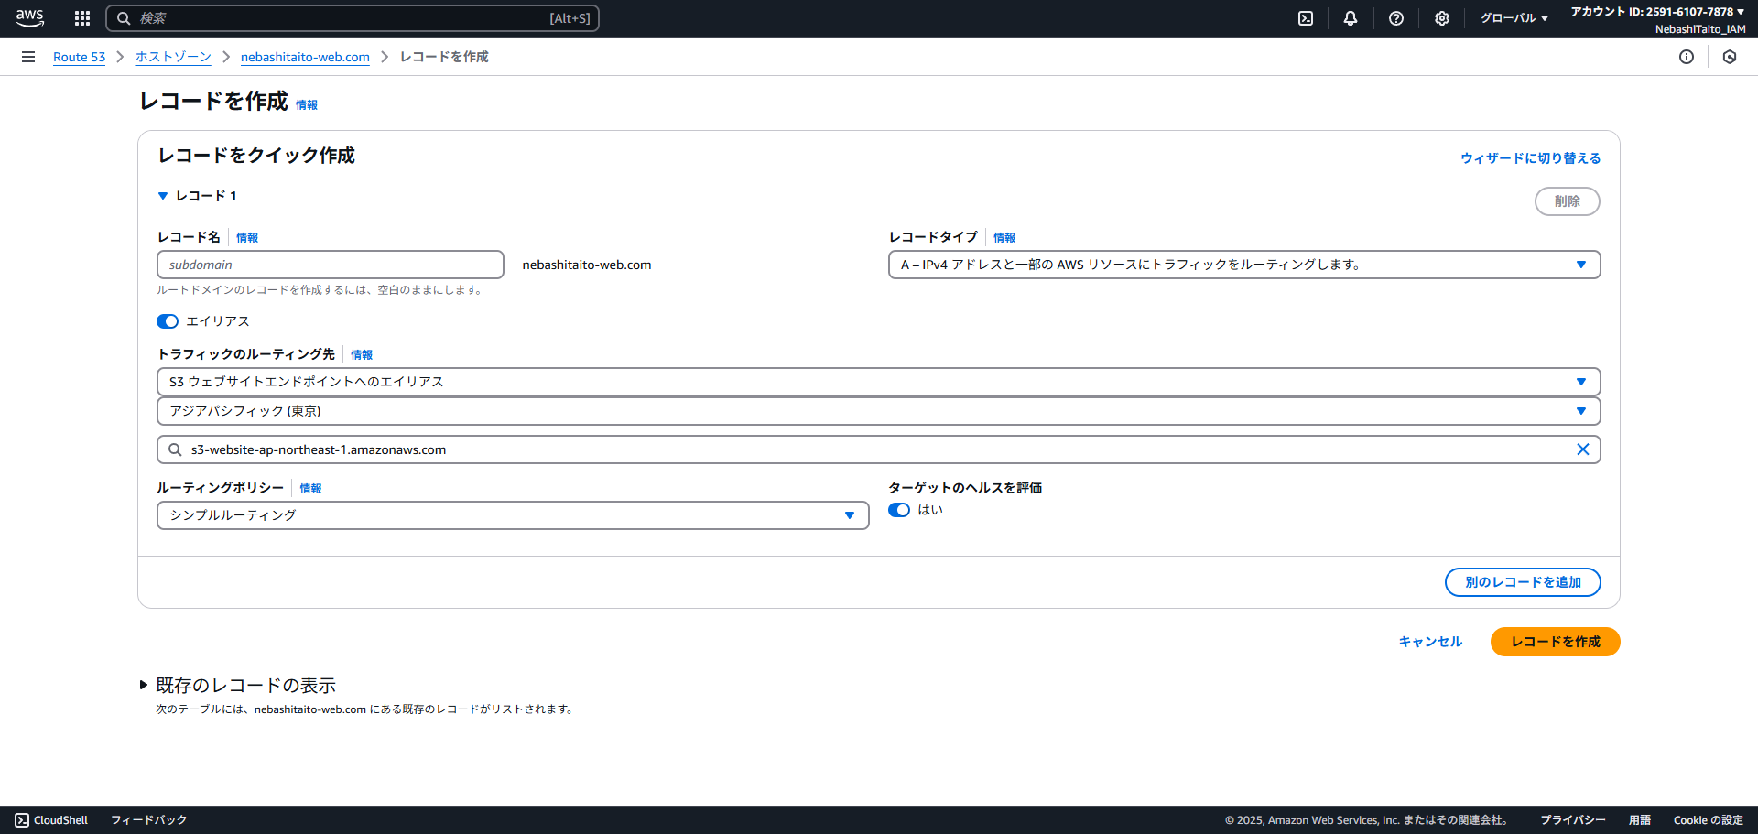
Task: Open 用語 footer link
Action: point(1639,820)
